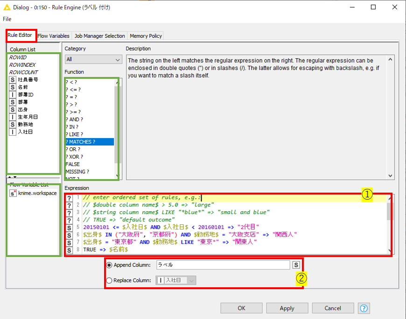The width and height of the screenshot is (406, 319).
Task: Click the question mark marker on expression line 1
Action: tap(69, 198)
